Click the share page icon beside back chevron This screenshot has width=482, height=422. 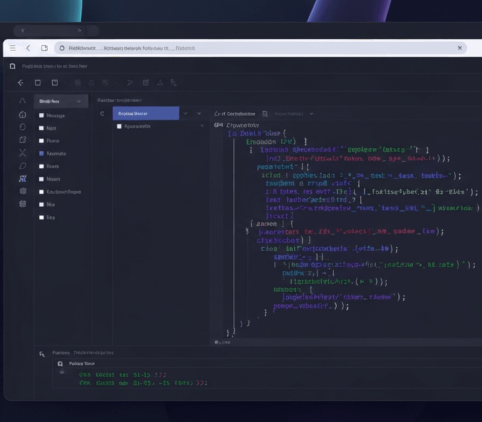[x=45, y=48]
